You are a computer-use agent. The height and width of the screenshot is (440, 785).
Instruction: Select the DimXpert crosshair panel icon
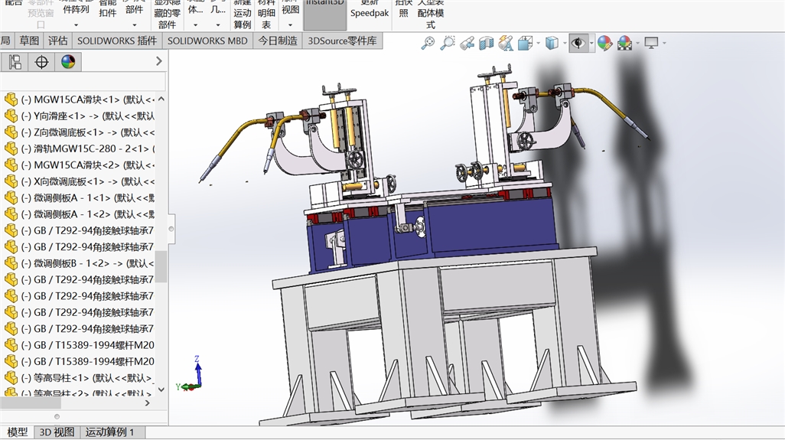(x=41, y=62)
